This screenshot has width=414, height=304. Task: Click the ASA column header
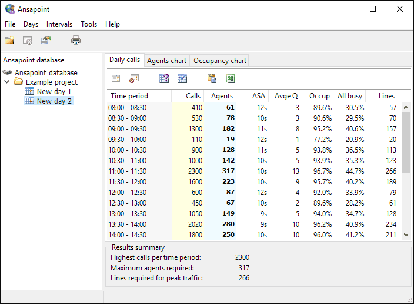252,96
